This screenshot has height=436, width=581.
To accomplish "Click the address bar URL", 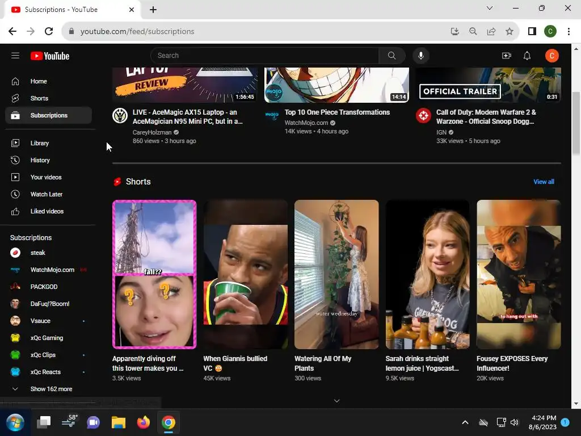I will [x=137, y=32].
